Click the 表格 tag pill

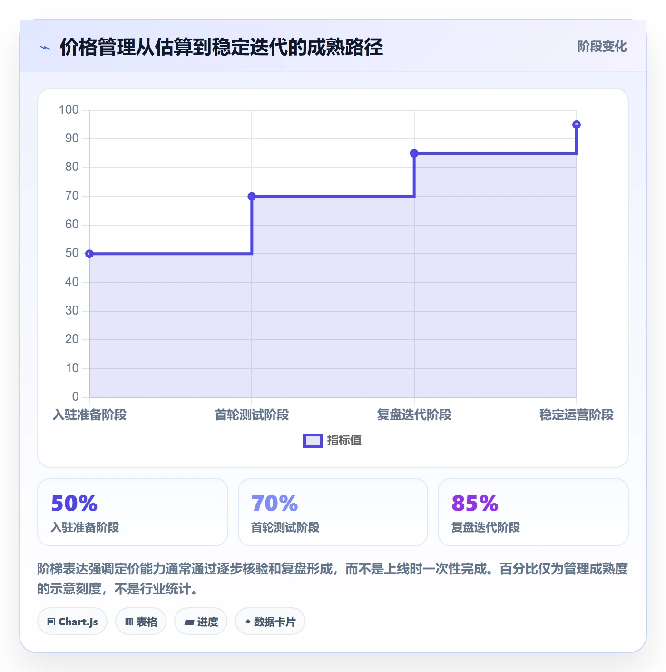(x=141, y=622)
